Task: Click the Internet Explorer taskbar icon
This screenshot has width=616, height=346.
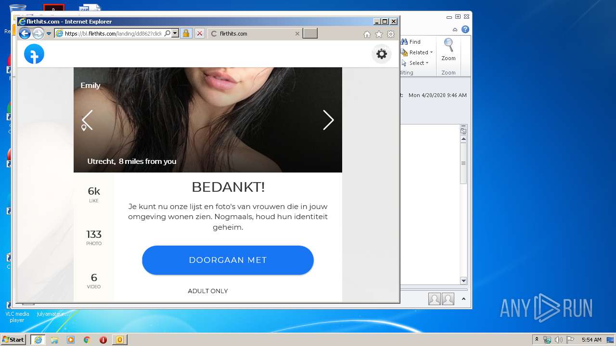Action: [38, 340]
